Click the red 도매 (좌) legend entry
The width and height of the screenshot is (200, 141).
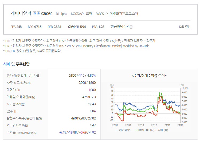pyautogui.click(x=161, y=130)
